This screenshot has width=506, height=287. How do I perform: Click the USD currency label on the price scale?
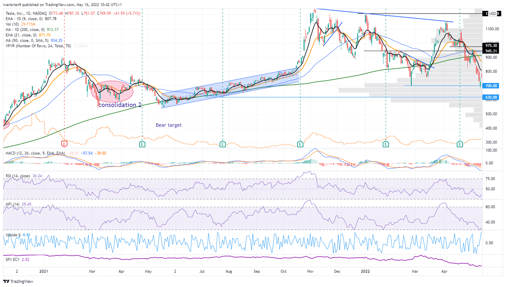coord(492,14)
